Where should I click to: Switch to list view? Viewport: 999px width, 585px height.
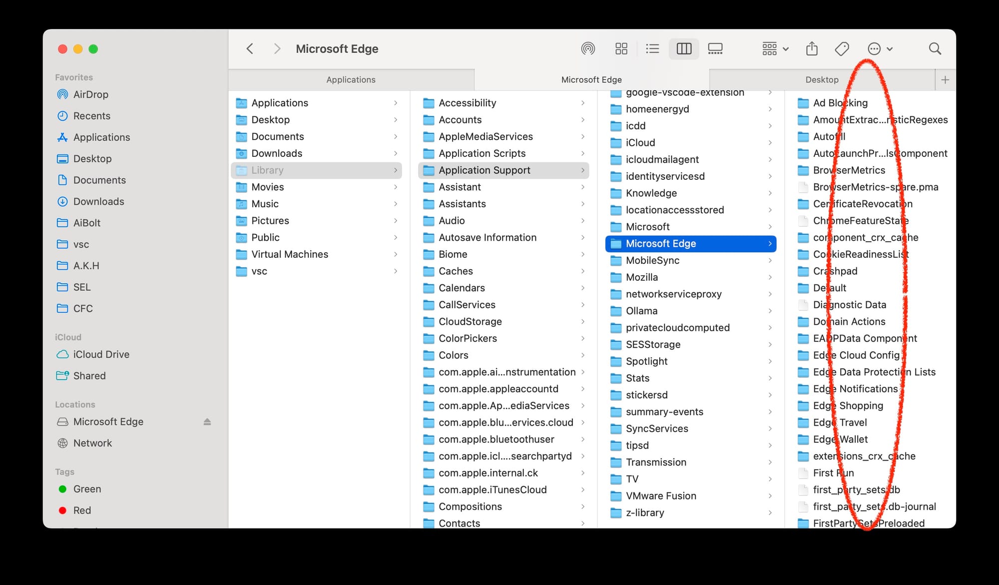point(652,48)
